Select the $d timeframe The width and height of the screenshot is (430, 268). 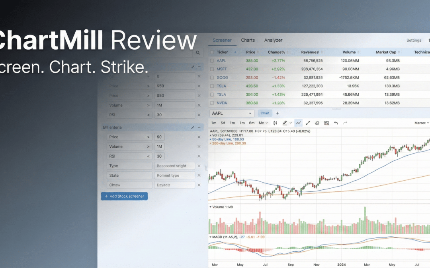click(223, 123)
